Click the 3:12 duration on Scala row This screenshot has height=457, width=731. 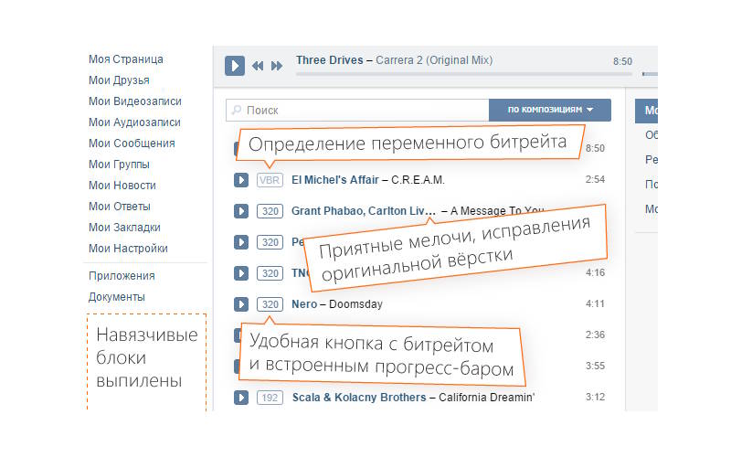pos(595,398)
